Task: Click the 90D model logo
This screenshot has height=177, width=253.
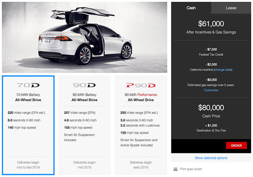Action: coord(84,85)
